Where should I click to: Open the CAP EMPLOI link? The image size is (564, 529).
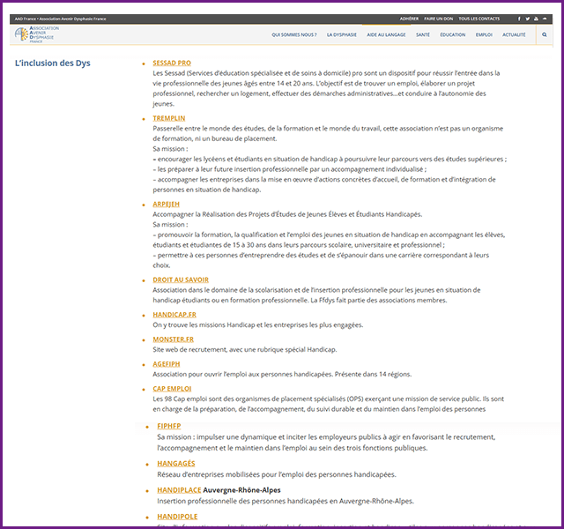click(172, 389)
